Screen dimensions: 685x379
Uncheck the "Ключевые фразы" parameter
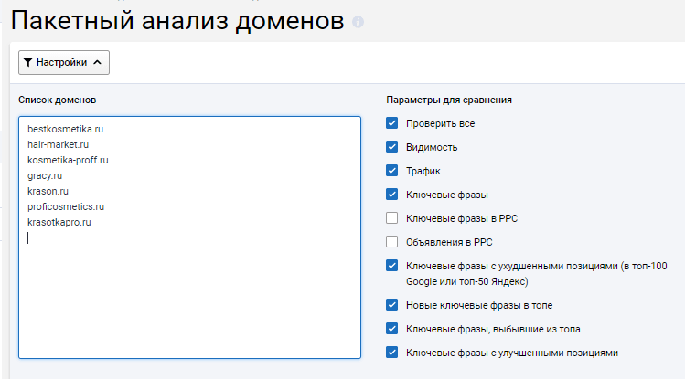pos(392,195)
